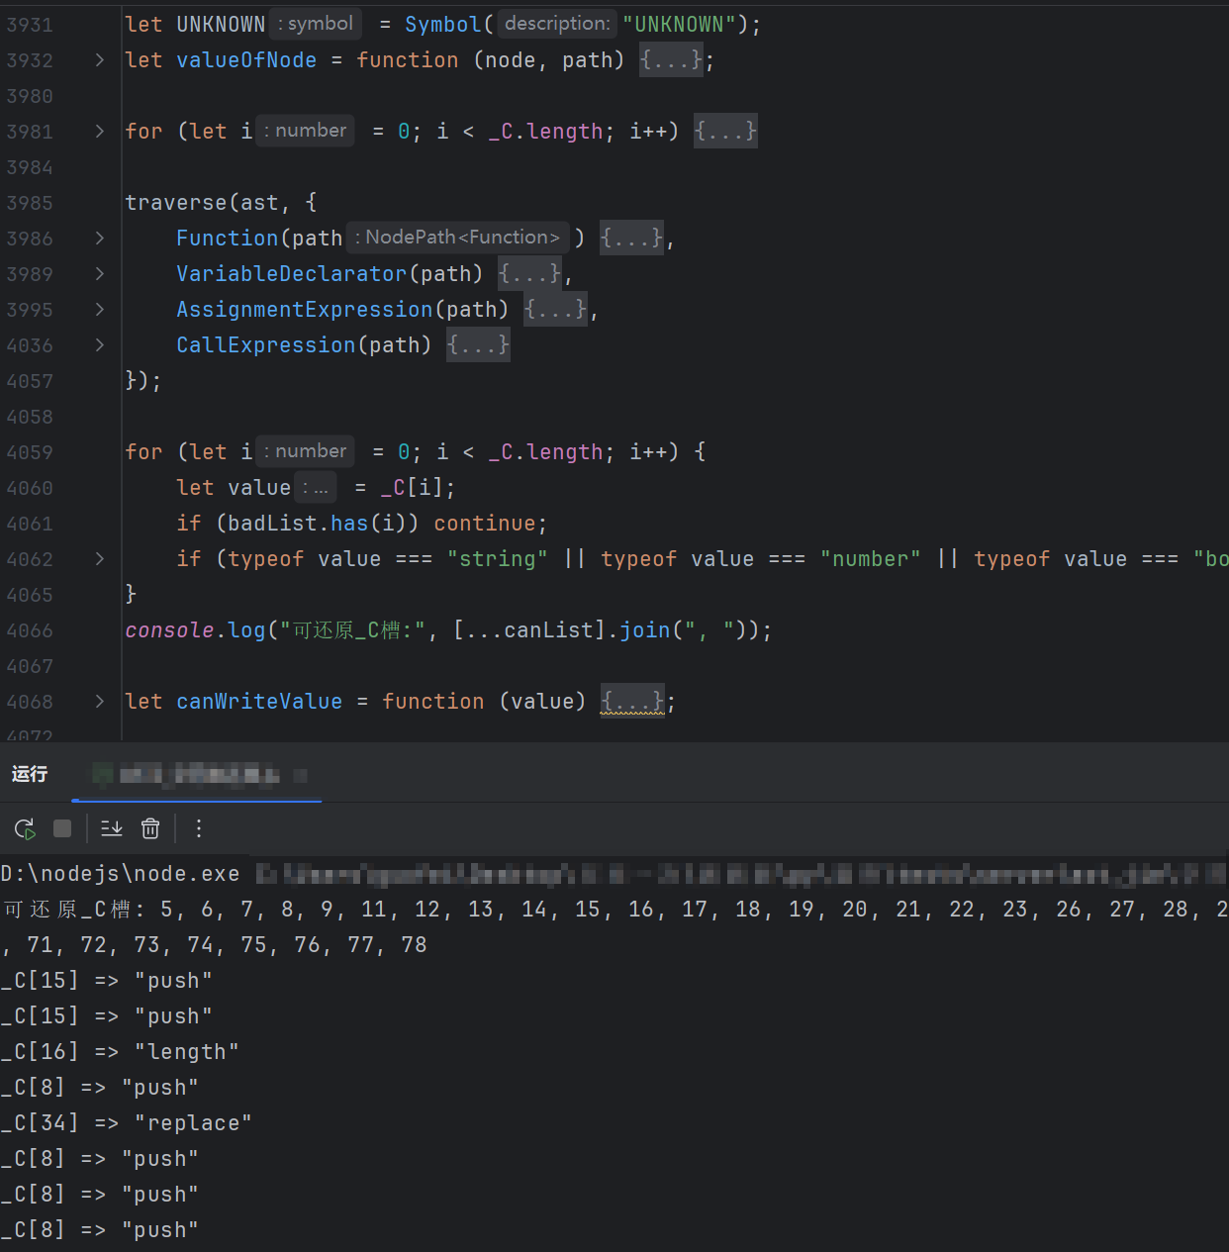Expand the folded CallExpression block gutter arrow
Viewport: 1229px width, 1252px height.
(99, 345)
